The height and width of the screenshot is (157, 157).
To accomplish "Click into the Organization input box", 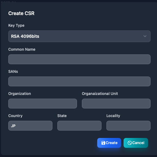I will click(43, 104).
